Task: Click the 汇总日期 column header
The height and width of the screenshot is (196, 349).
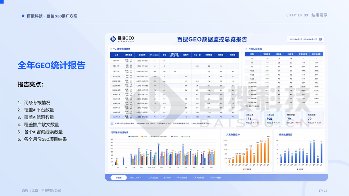Action: [142, 55]
